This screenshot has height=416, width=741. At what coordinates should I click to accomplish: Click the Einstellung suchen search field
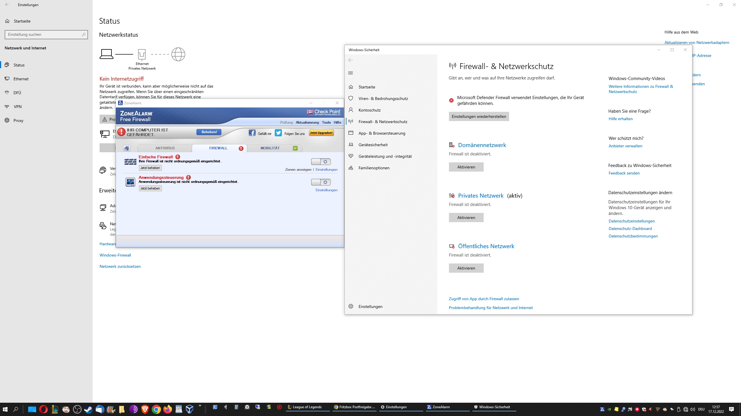43,34
